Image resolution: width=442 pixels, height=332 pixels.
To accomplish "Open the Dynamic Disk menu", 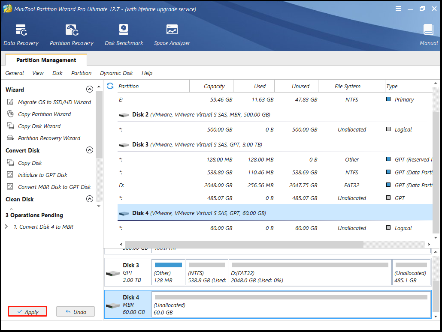I will (116, 73).
